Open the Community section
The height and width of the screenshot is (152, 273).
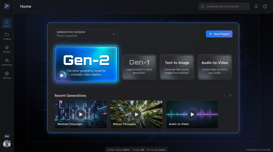(7, 62)
